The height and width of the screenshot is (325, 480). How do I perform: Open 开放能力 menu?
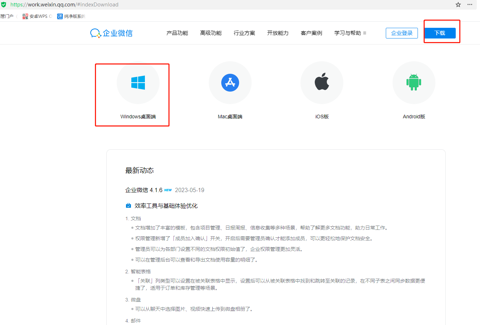tap(278, 33)
